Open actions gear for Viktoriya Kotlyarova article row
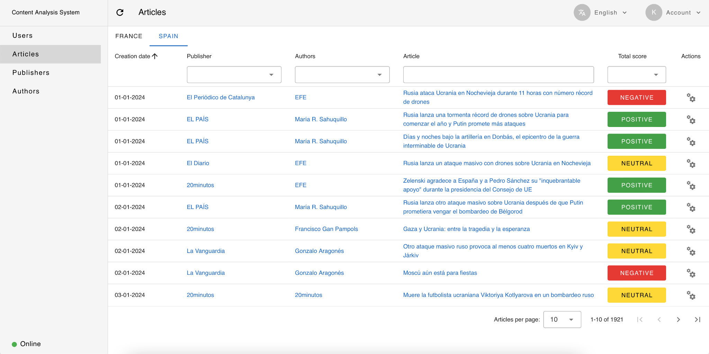 (x=691, y=295)
